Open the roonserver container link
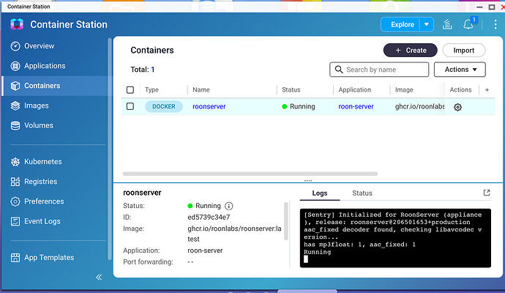The image size is (505, 293). [209, 107]
